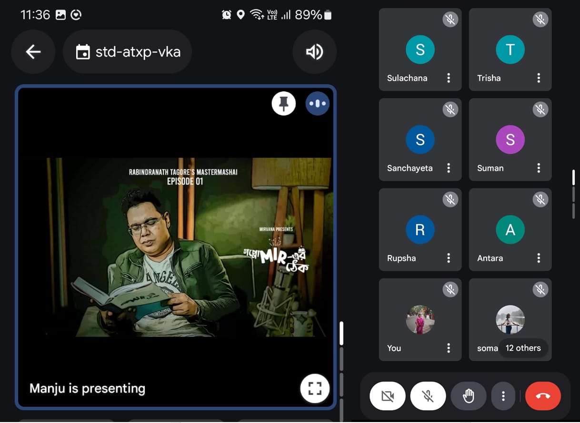580x423 pixels.
Task: Tap the participant grid scrollbar
Action: (x=573, y=177)
